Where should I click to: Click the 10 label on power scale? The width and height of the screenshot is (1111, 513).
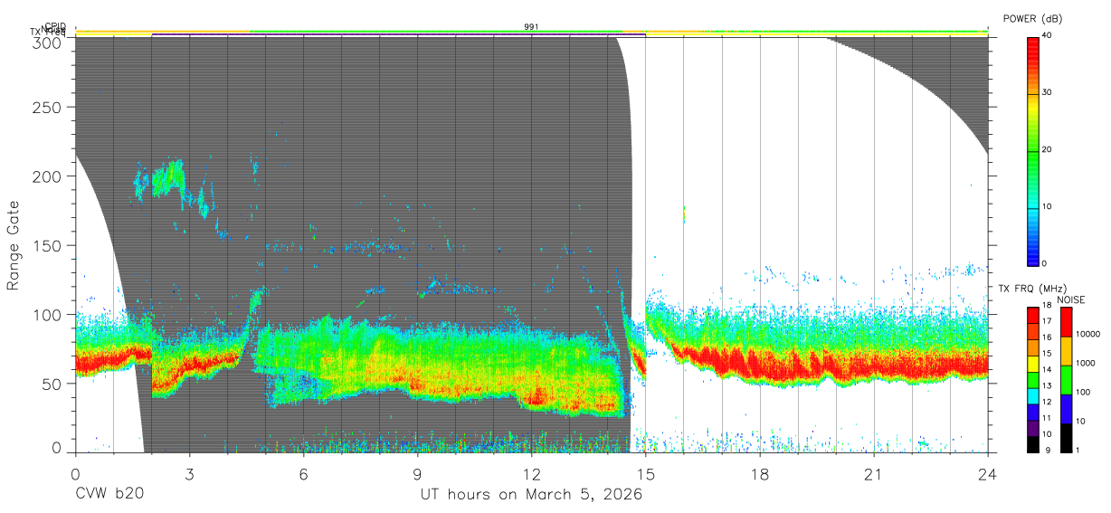pos(1048,206)
